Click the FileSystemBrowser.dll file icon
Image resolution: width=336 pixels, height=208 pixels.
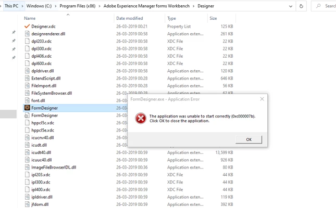[27, 93]
